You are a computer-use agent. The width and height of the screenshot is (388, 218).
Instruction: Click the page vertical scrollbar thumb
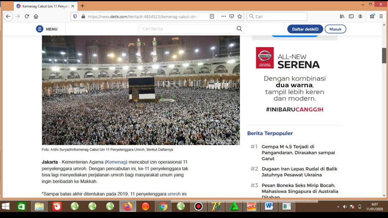(x=384, y=55)
